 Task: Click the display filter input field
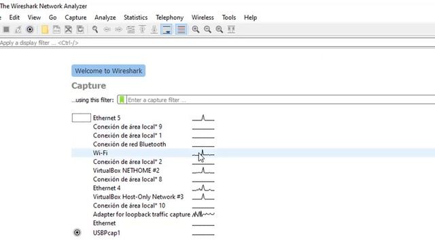217,43
